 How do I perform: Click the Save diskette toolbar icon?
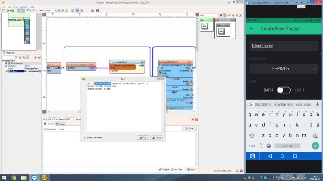tap(13, 10)
